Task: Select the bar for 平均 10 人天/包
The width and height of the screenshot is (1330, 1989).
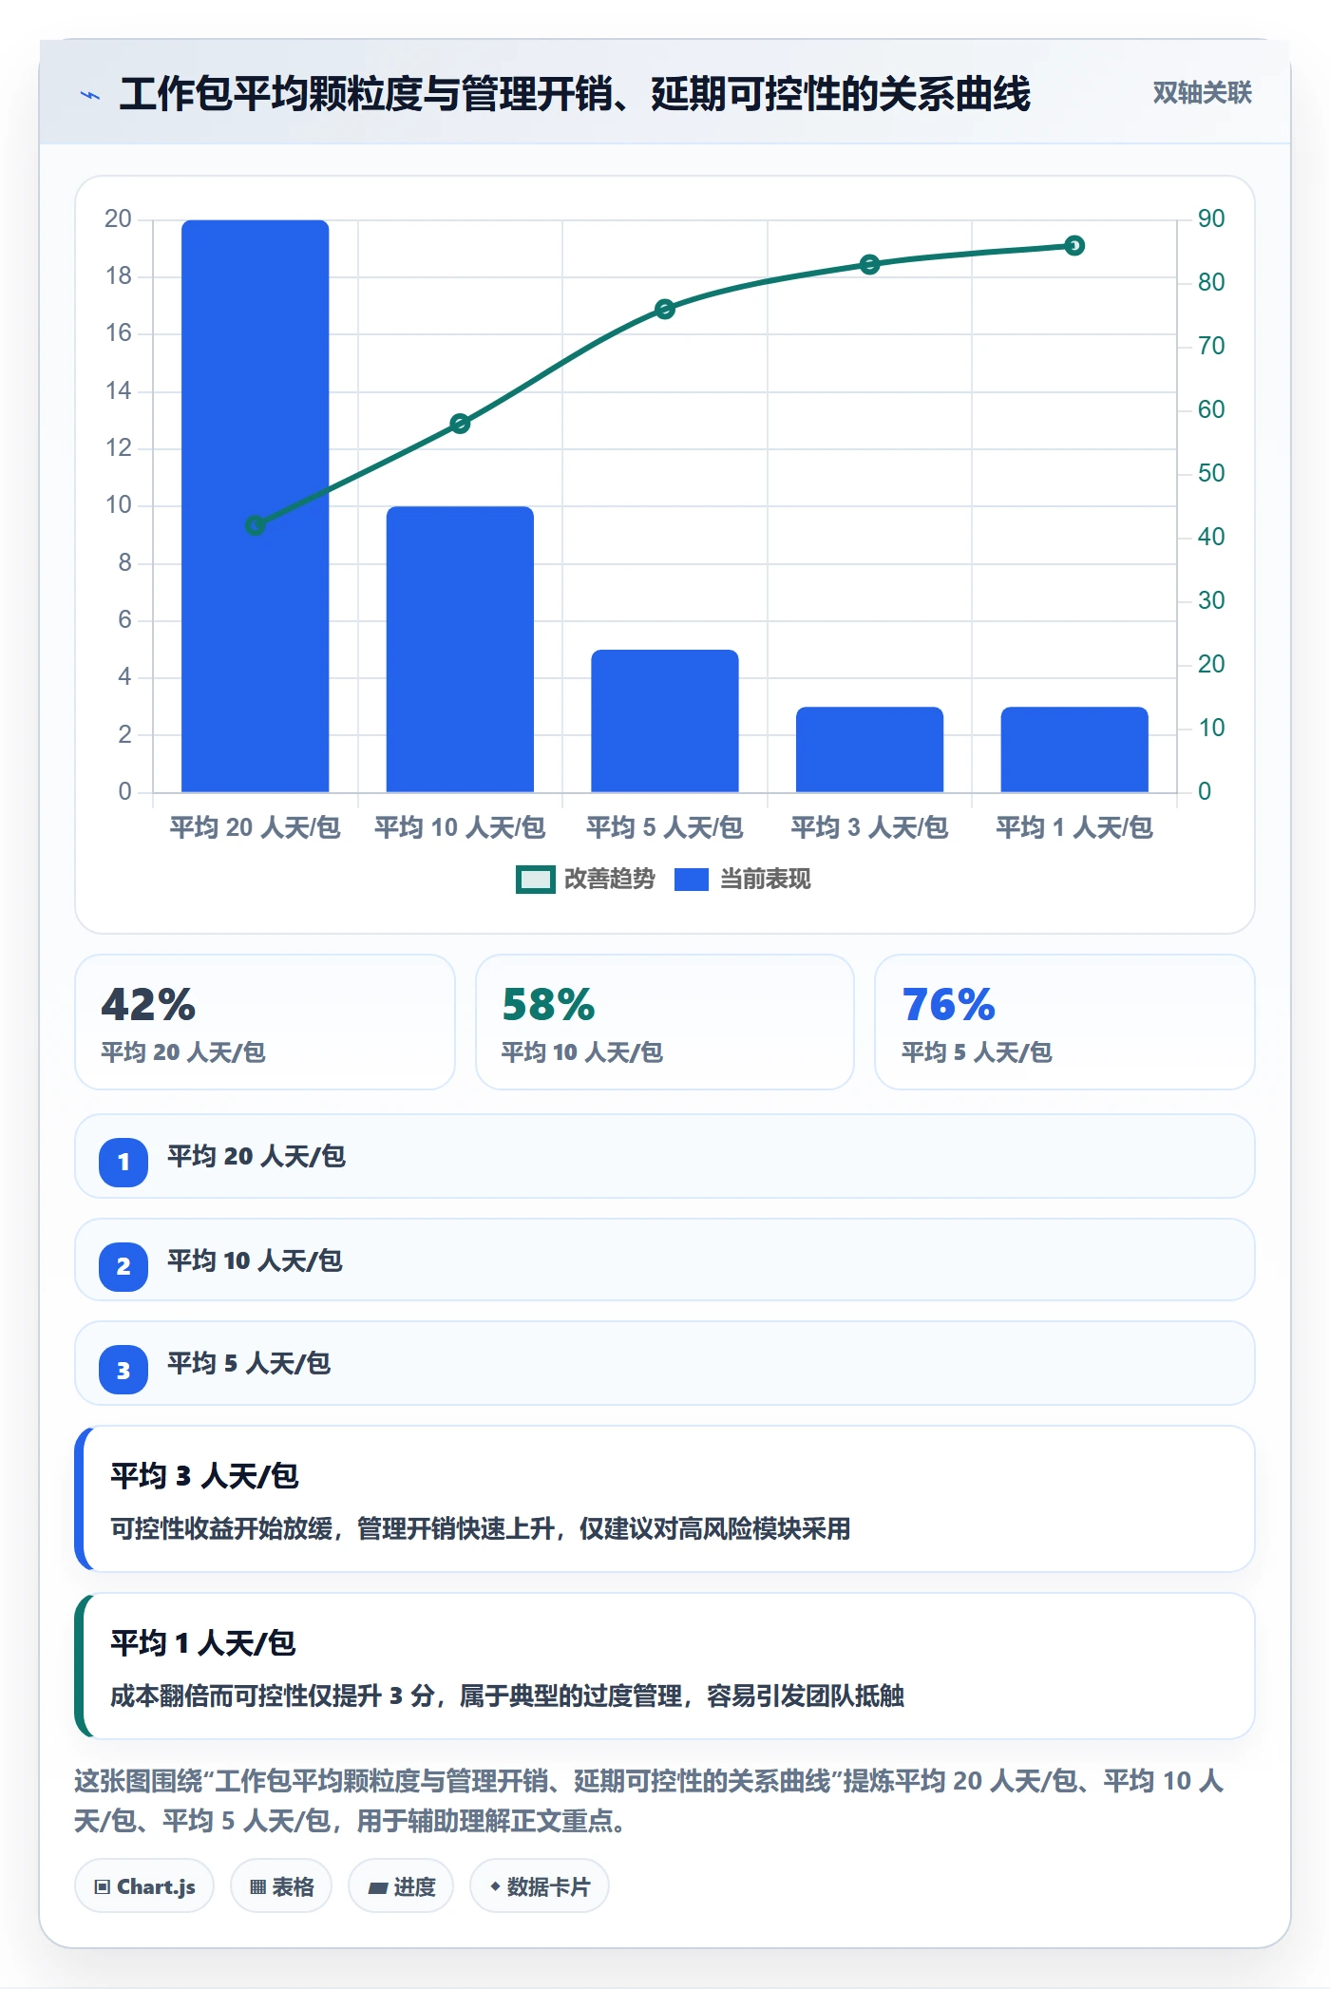Action: click(x=460, y=649)
